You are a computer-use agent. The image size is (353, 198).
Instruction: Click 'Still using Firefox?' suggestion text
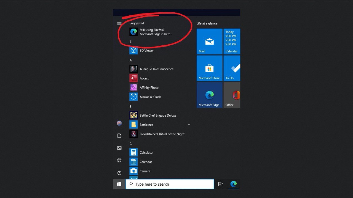point(152,30)
